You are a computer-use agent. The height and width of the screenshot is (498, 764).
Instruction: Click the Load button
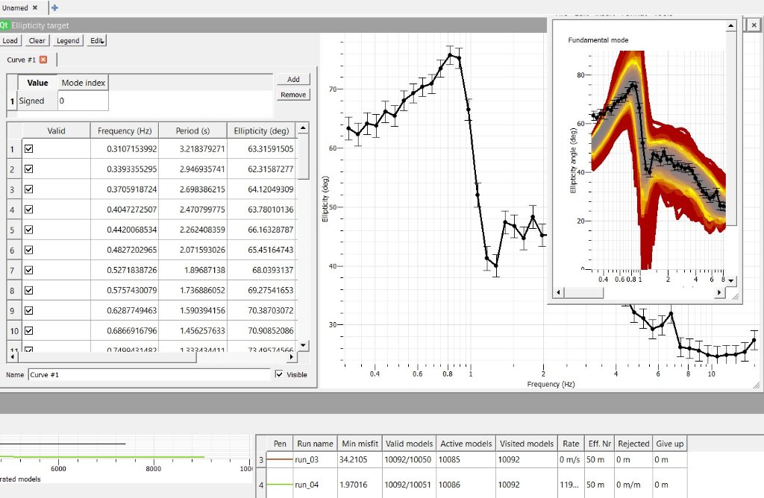tap(10, 41)
